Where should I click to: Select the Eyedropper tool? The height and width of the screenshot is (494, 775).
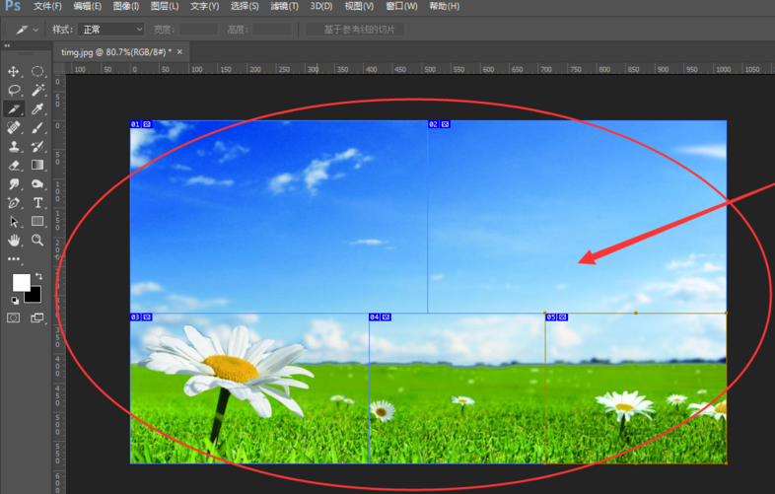[37, 109]
